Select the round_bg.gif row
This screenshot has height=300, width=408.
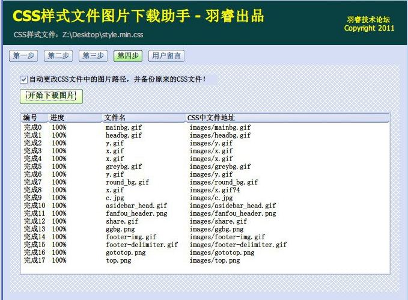127,182
